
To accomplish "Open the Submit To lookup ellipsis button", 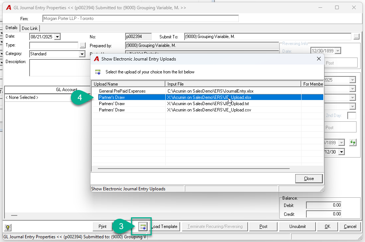I will [x=357, y=37].
